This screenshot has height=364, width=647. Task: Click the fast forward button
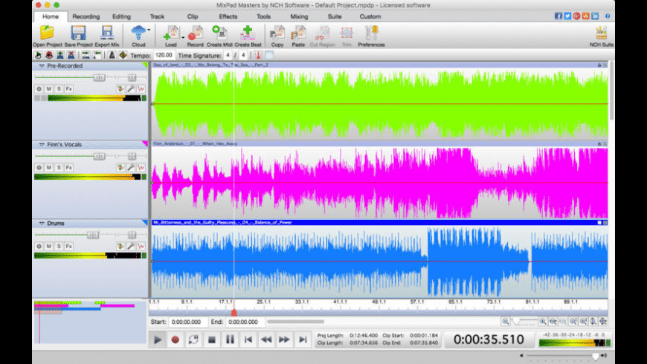tap(284, 339)
